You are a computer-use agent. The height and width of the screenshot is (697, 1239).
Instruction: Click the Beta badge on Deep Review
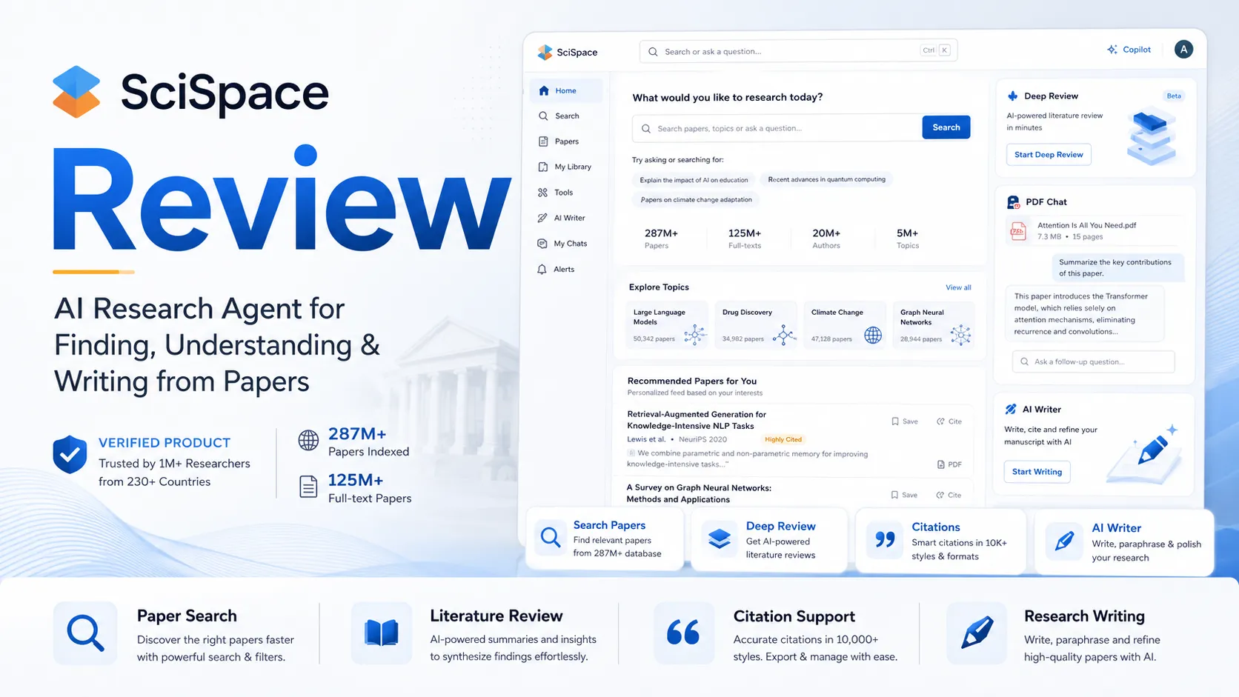pos(1174,96)
